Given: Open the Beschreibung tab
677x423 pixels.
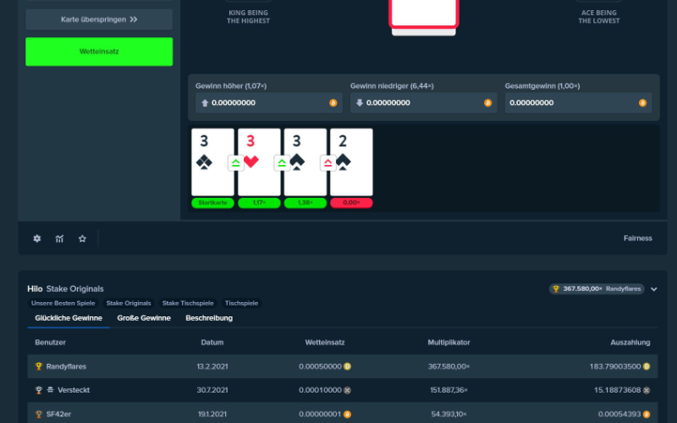Looking at the screenshot, I should [x=209, y=318].
